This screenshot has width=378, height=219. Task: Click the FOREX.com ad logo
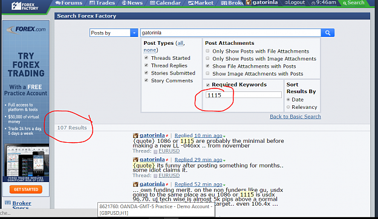26,30
